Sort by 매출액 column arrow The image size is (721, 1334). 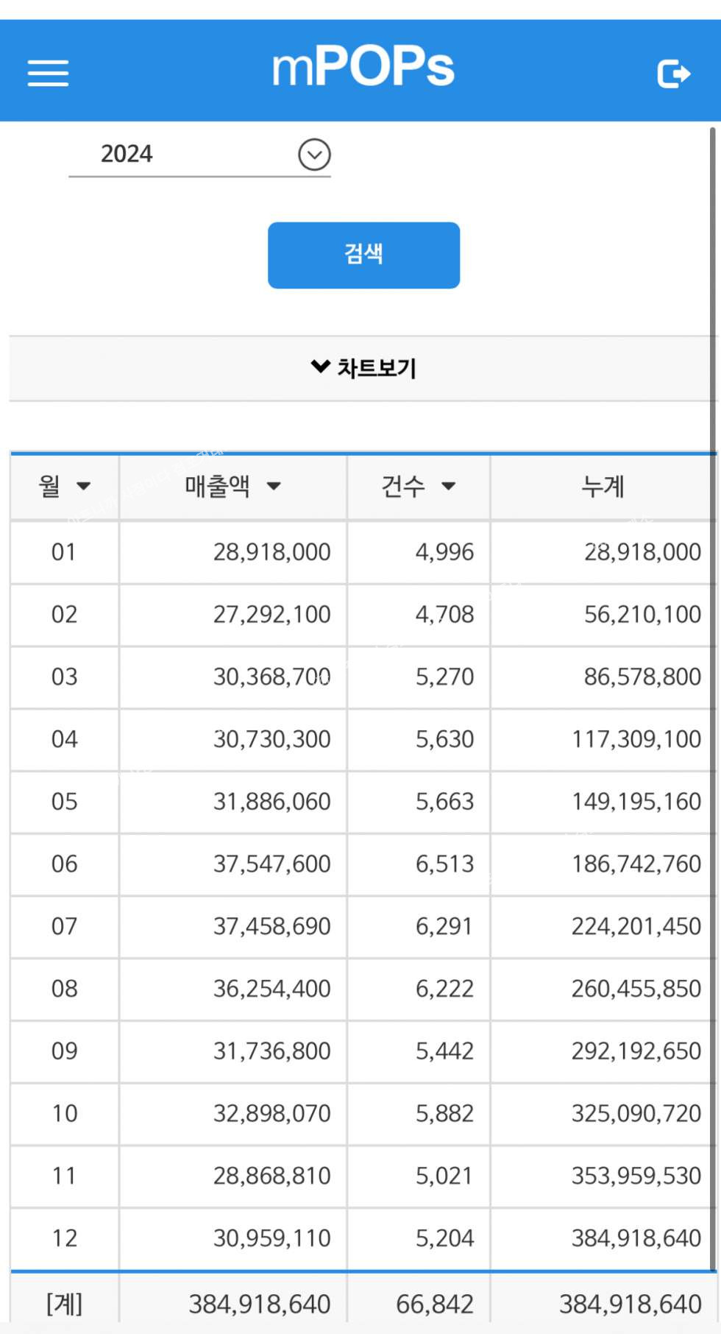[274, 486]
